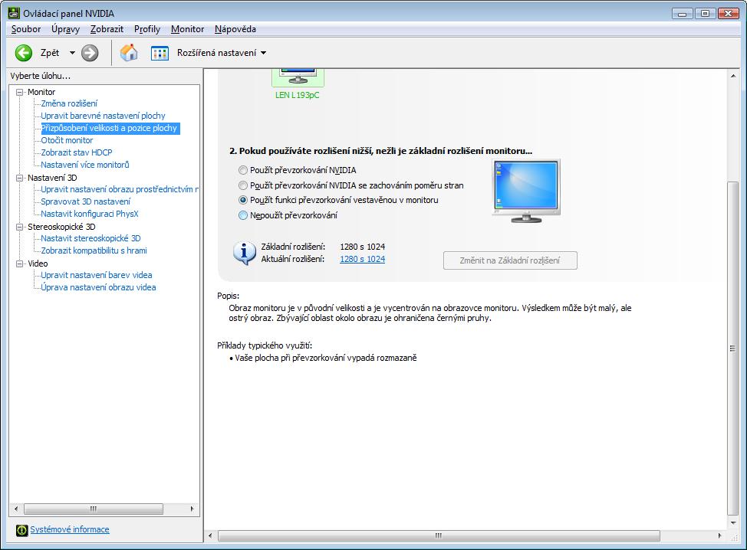Click the 1280 s 1024 resolution link
This screenshot has height=550, width=747.
(362, 259)
